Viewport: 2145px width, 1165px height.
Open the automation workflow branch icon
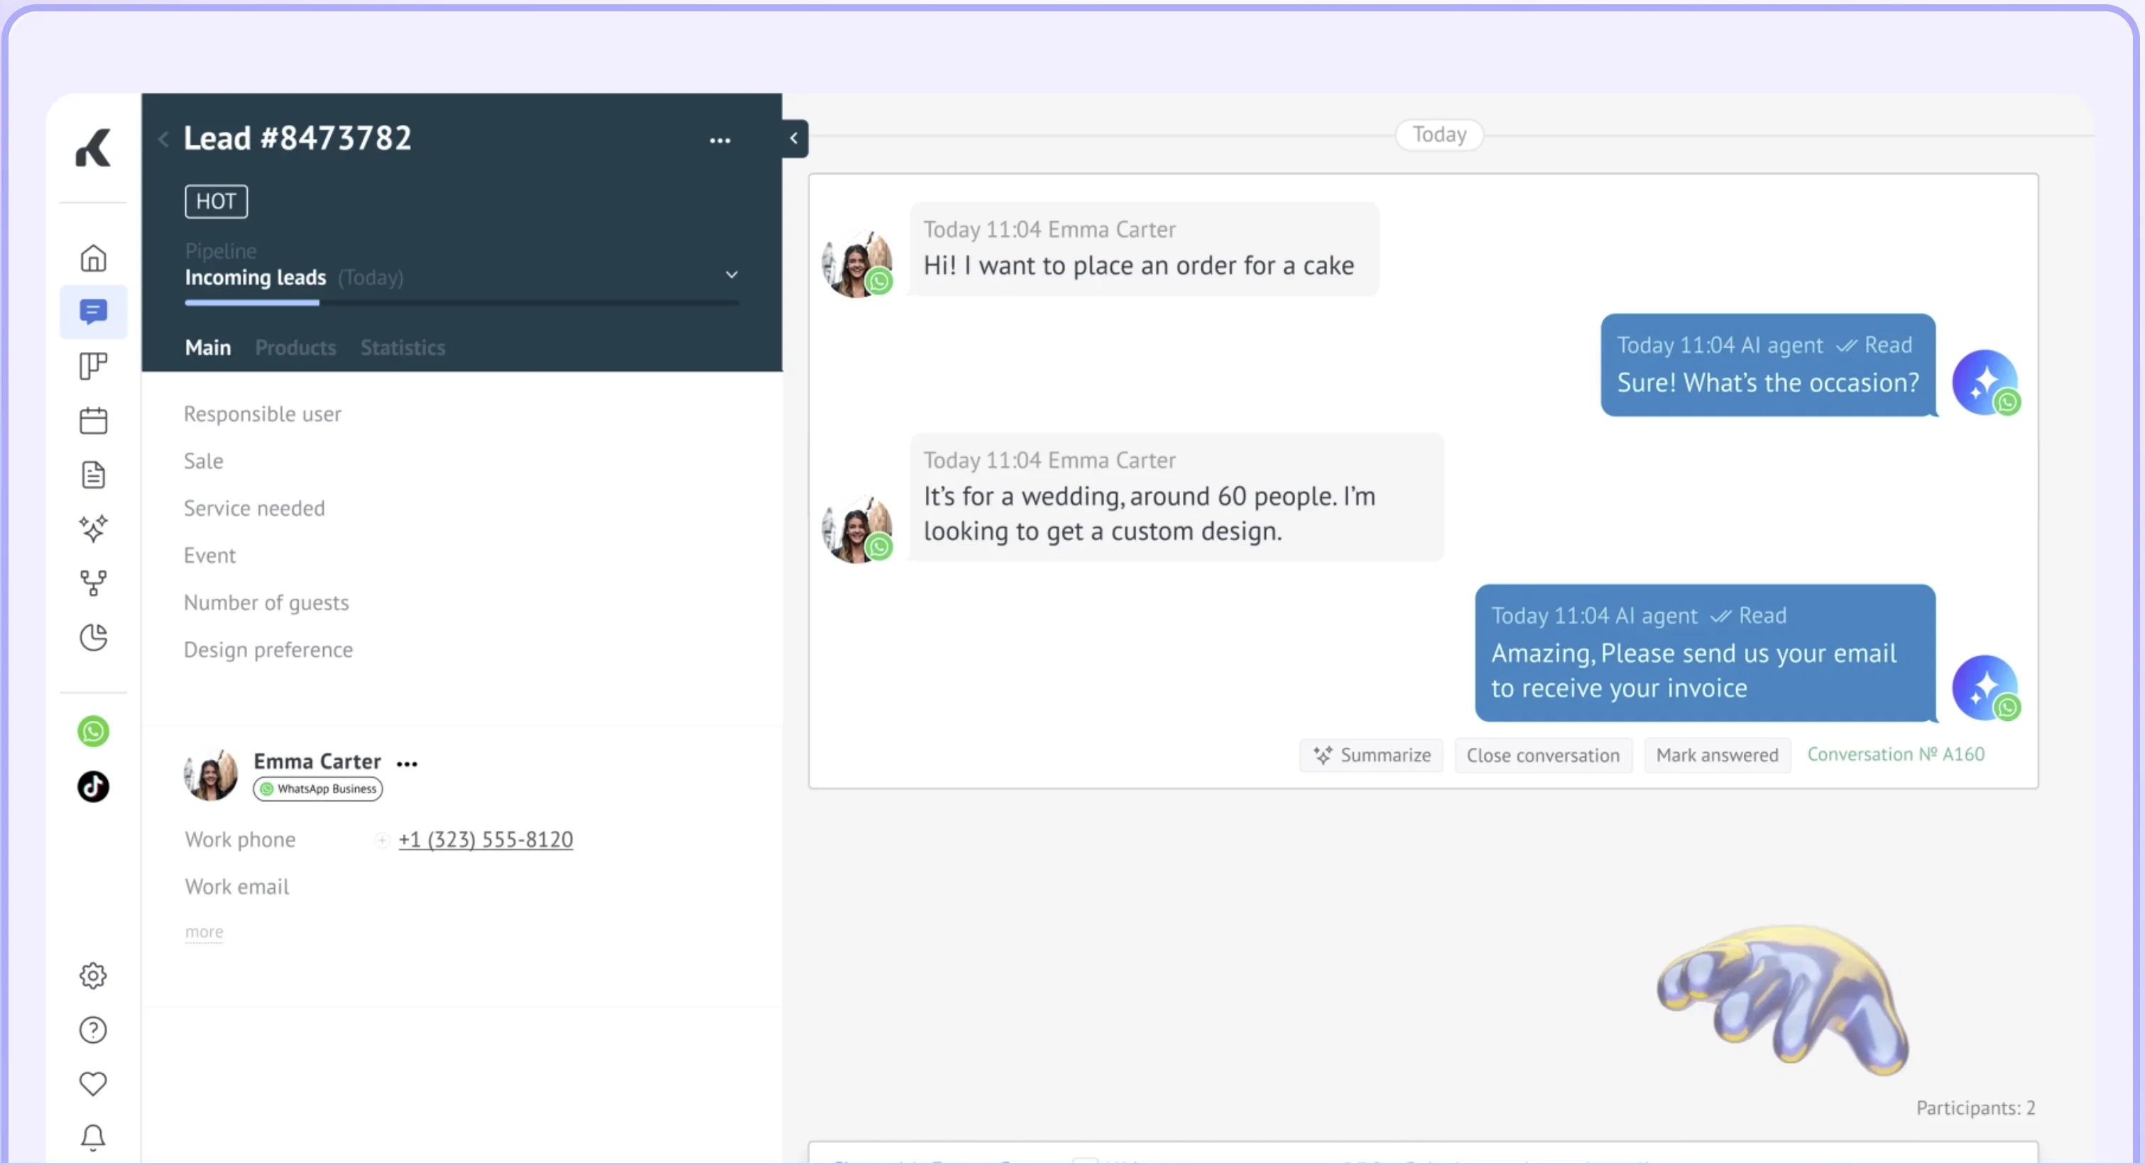click(x=93, y=582)
